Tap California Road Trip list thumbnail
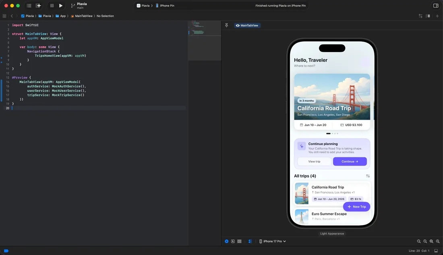This screenshot has width=443, height=255. tap(302, 194)
